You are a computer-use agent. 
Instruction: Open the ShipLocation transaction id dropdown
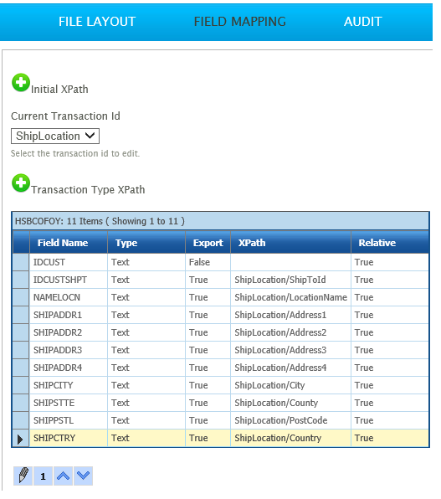pos(55,136)
